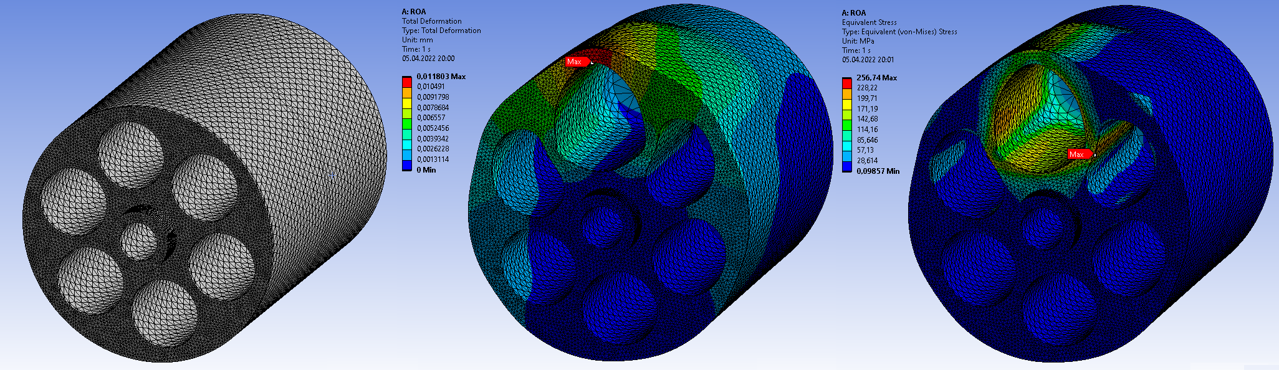
Task: Click the '0,0091798' legend value
Action: [433, 97]
